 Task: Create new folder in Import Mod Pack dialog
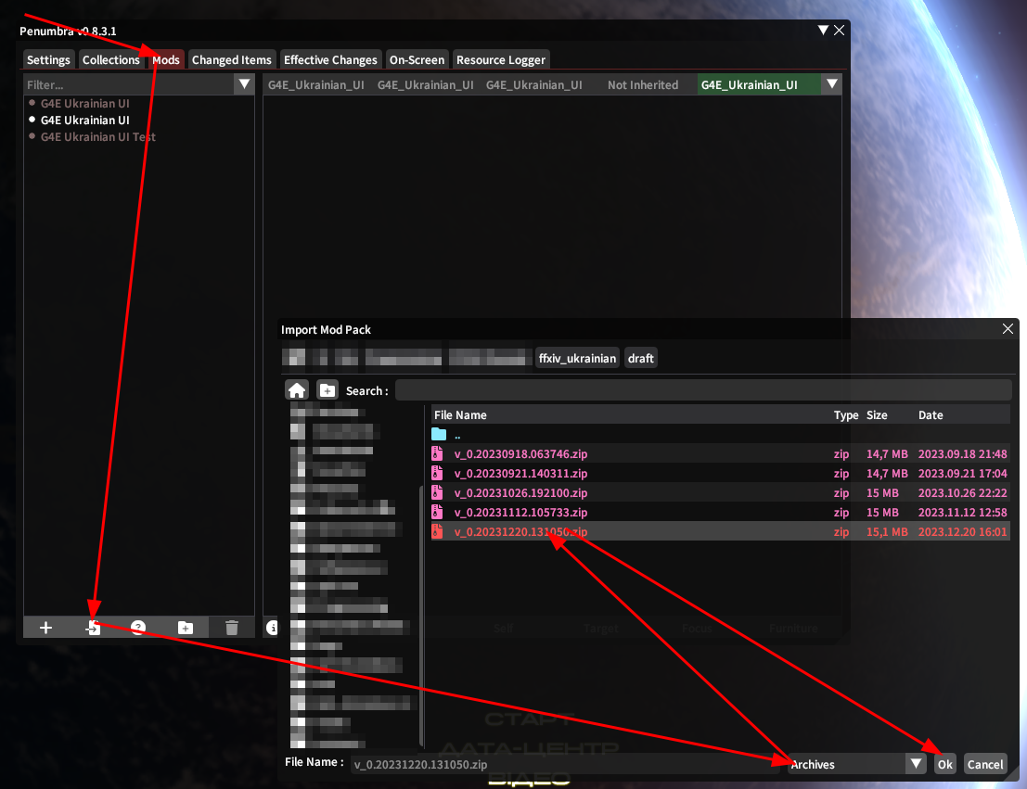[x=327, y=391]
